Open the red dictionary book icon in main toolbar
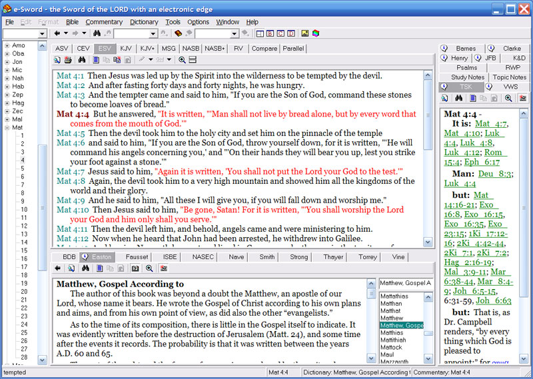This screenshot has width=533, height=379. tap(178, 33)
